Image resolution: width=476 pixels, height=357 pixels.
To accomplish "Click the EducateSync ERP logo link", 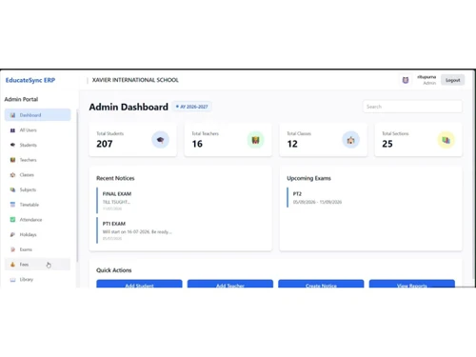I will pos(30,80).
